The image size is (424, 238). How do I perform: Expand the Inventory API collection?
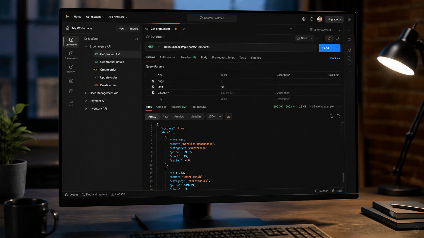(x=86, y=109)
